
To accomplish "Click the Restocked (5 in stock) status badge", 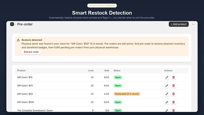I will coord(127,94).
